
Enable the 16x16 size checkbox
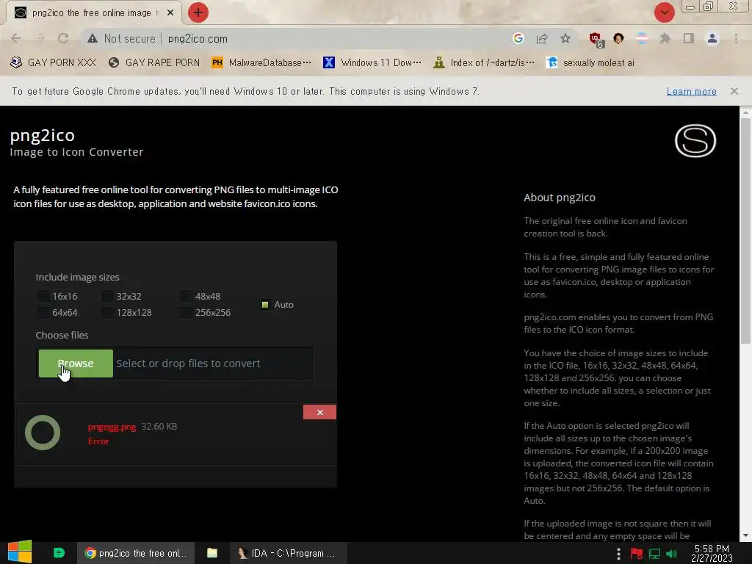tap(43, 297)
